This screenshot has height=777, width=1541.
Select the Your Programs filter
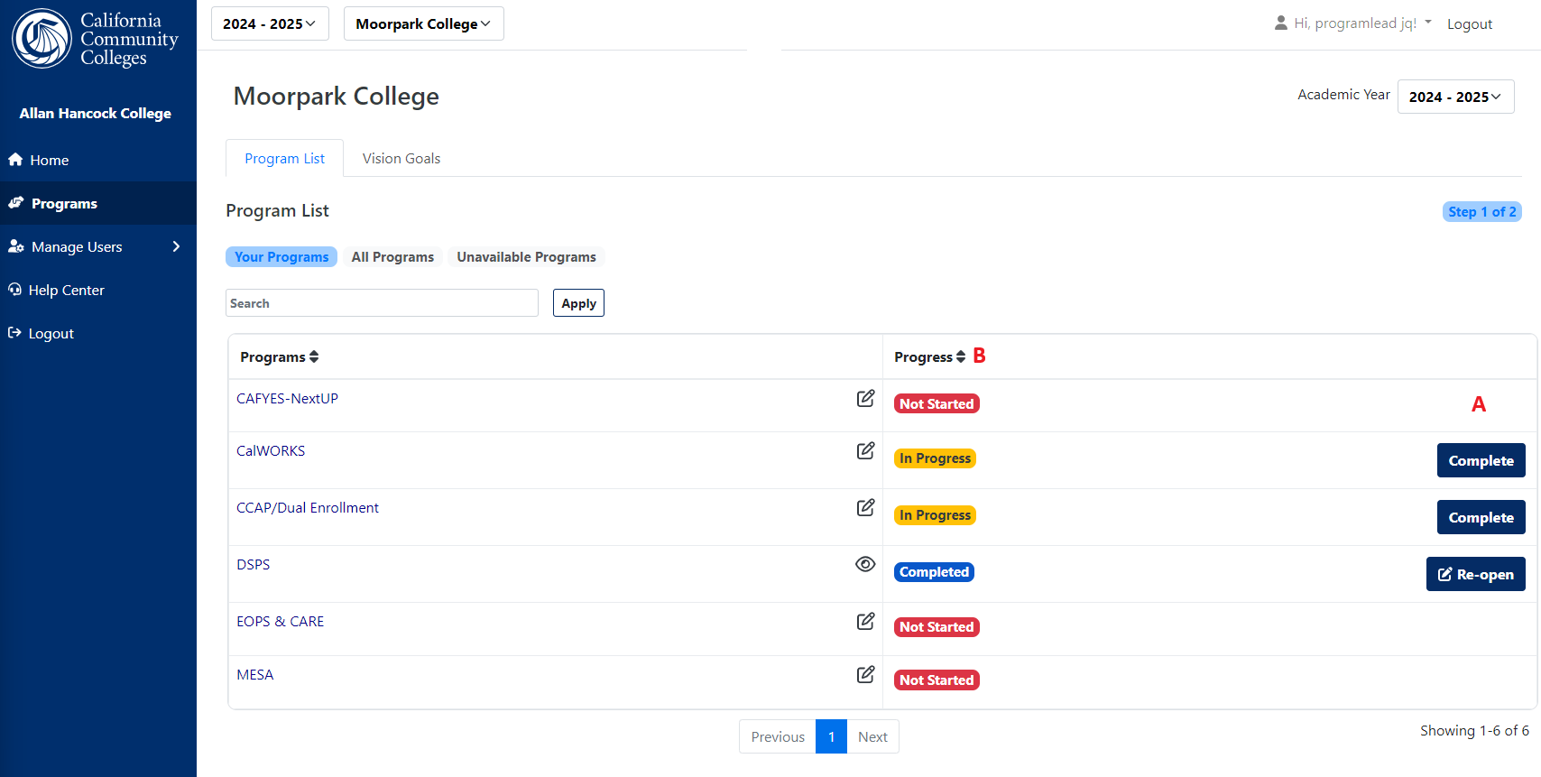[281, 257]
